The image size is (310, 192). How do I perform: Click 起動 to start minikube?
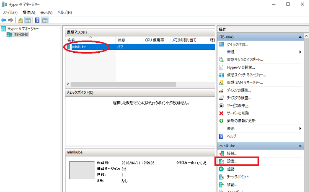pos(230,169)
